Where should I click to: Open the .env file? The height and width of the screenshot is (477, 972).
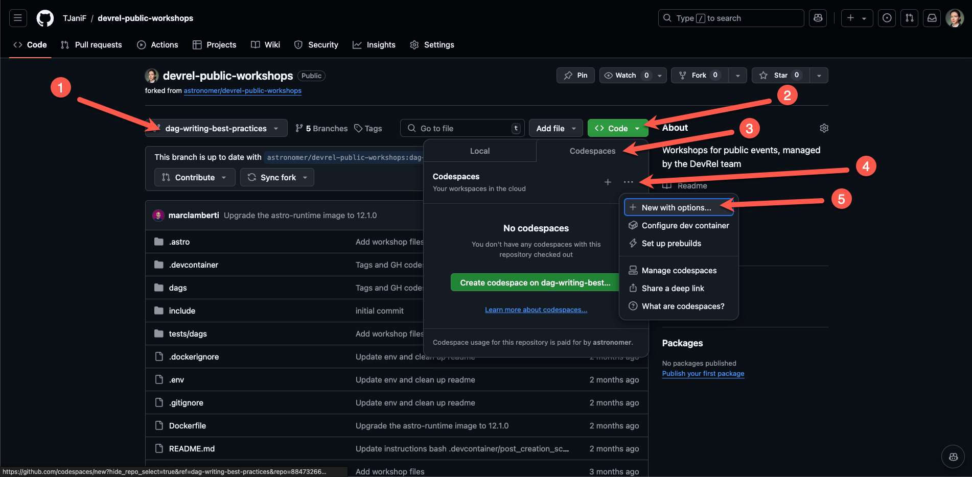pos(177,379)
